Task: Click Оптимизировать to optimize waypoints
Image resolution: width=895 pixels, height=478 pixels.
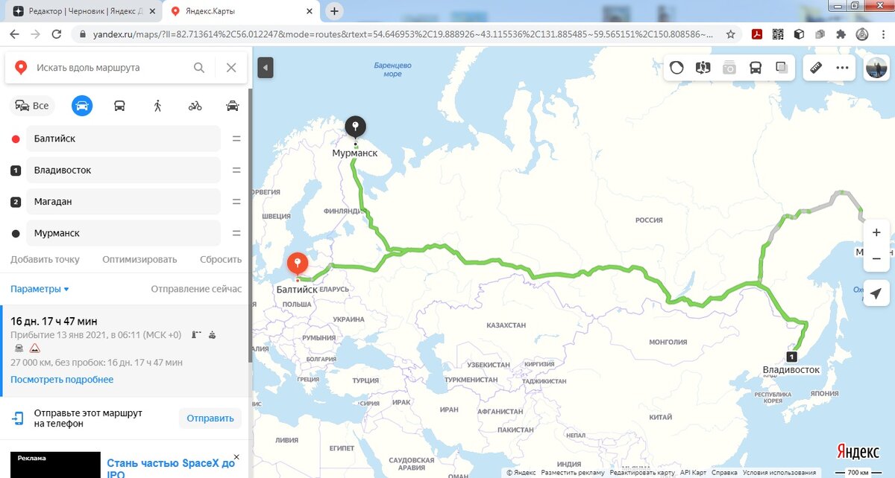Action: click(139, 259)
